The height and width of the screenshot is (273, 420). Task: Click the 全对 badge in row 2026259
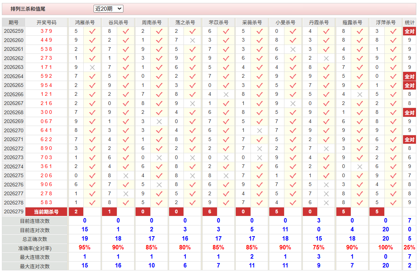point(409,31)
